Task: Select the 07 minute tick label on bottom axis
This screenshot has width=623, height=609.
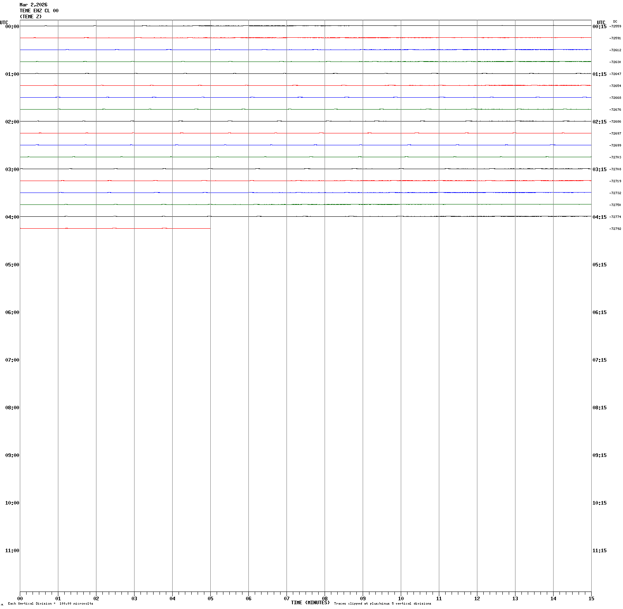Action: [287, 599]
